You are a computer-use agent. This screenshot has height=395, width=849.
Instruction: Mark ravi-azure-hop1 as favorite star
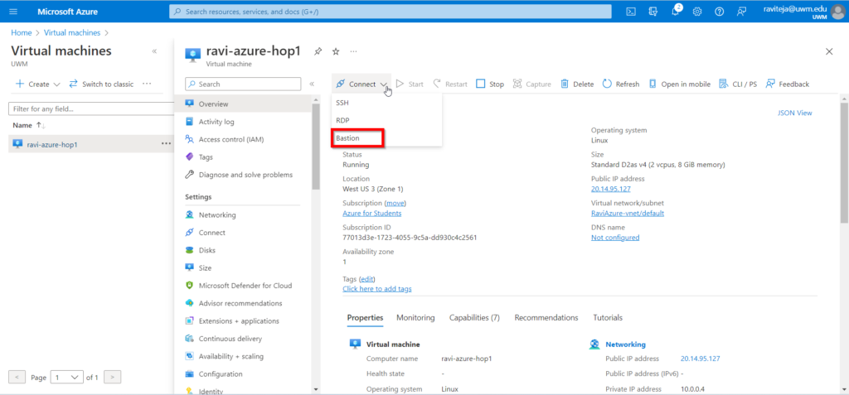pyautogui.click(x=336, y=51)
